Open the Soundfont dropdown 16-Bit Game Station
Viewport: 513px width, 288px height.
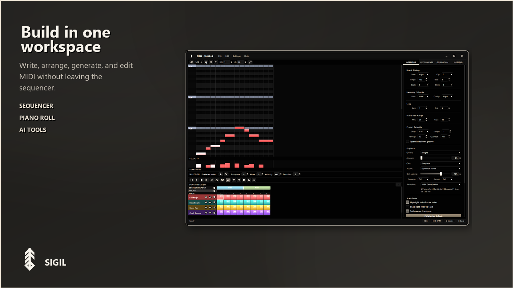coord(440,184)
